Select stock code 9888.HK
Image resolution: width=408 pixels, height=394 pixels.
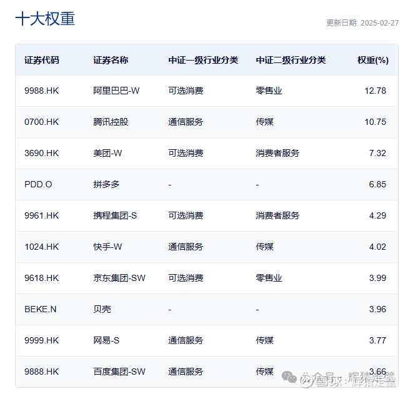(42, 372)
